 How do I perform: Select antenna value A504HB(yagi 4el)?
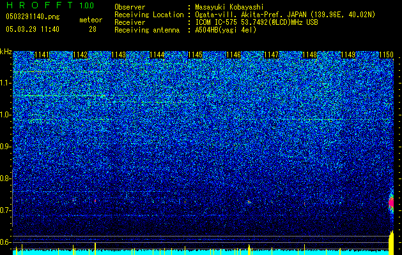click(x=226, y=30)
